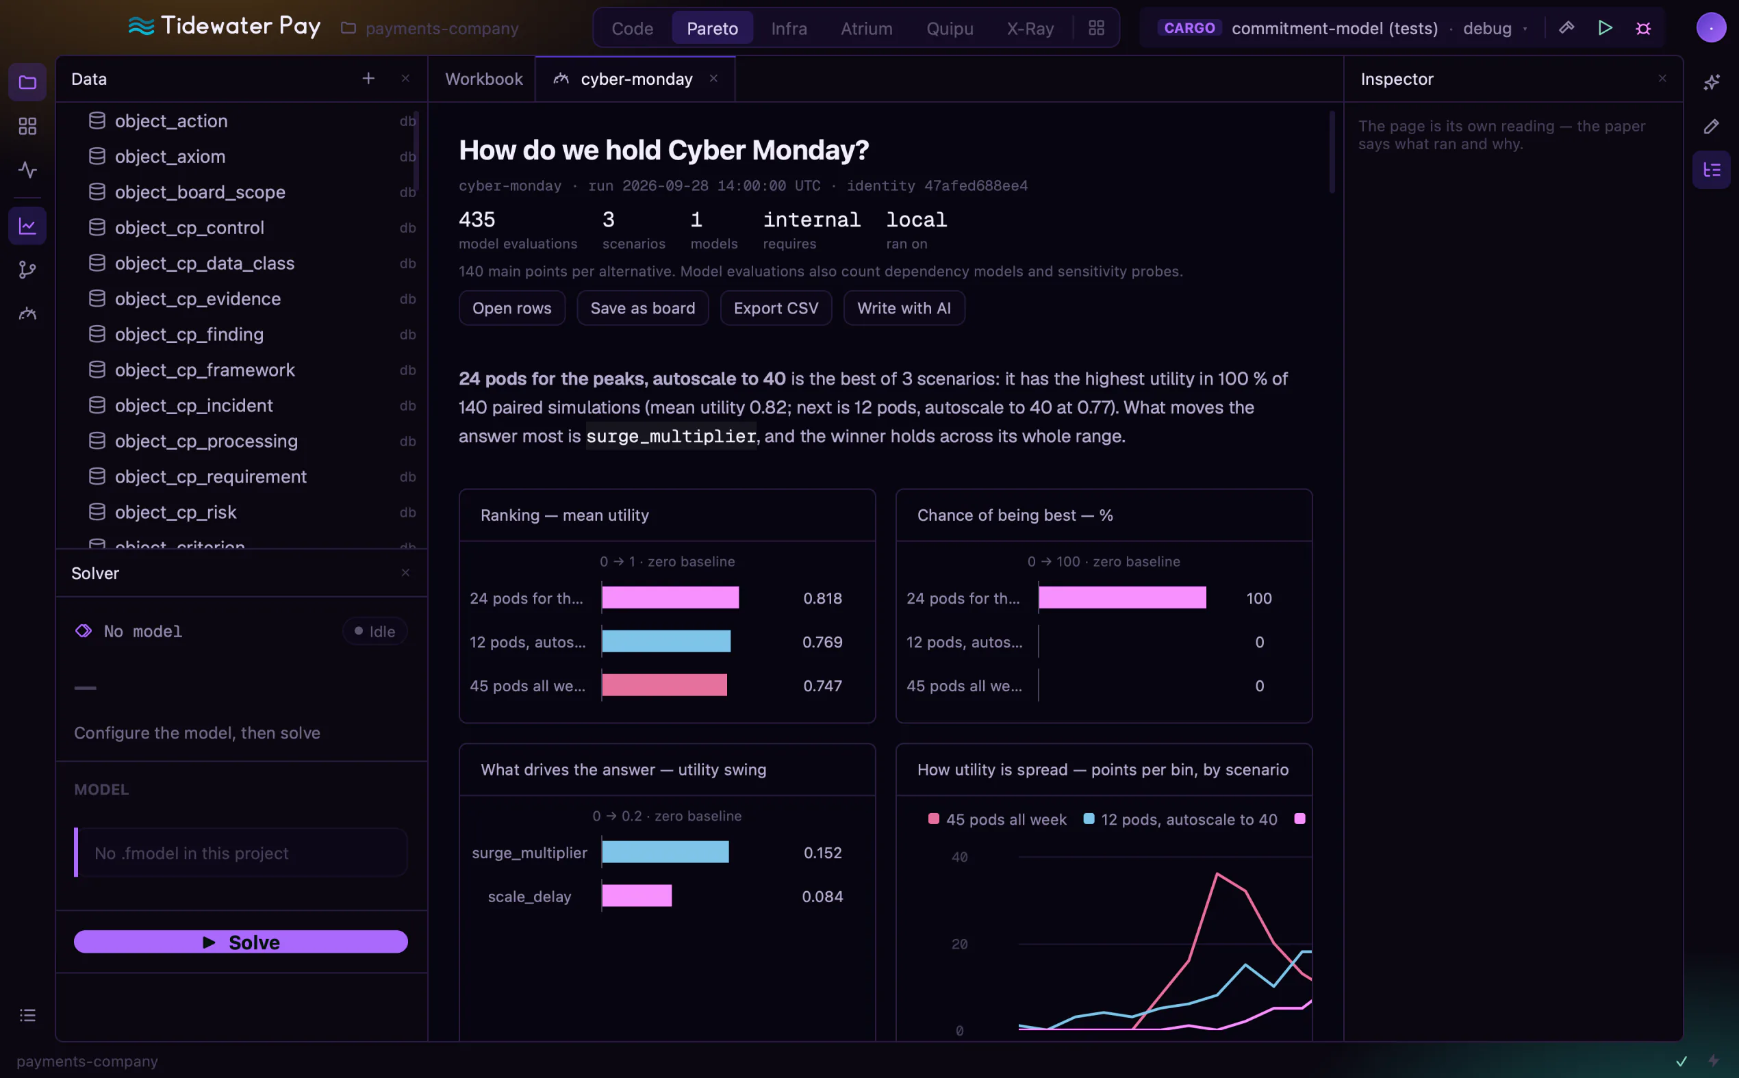The width and height of the screenshot is (1739, 1078).
Task: Click the database icon beside object_action
Action: [x=97, y=120]
